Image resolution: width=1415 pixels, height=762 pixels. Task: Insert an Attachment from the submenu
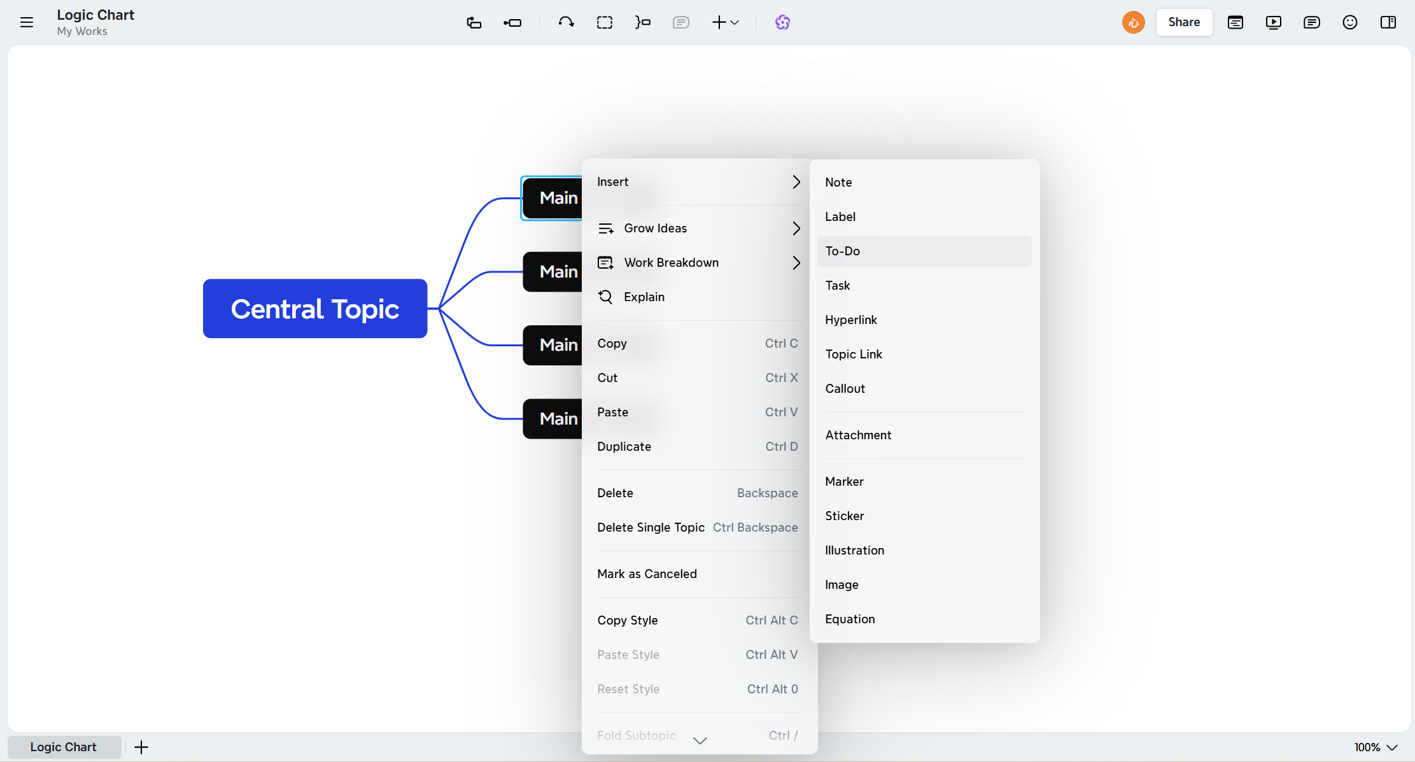click(924, 435)
